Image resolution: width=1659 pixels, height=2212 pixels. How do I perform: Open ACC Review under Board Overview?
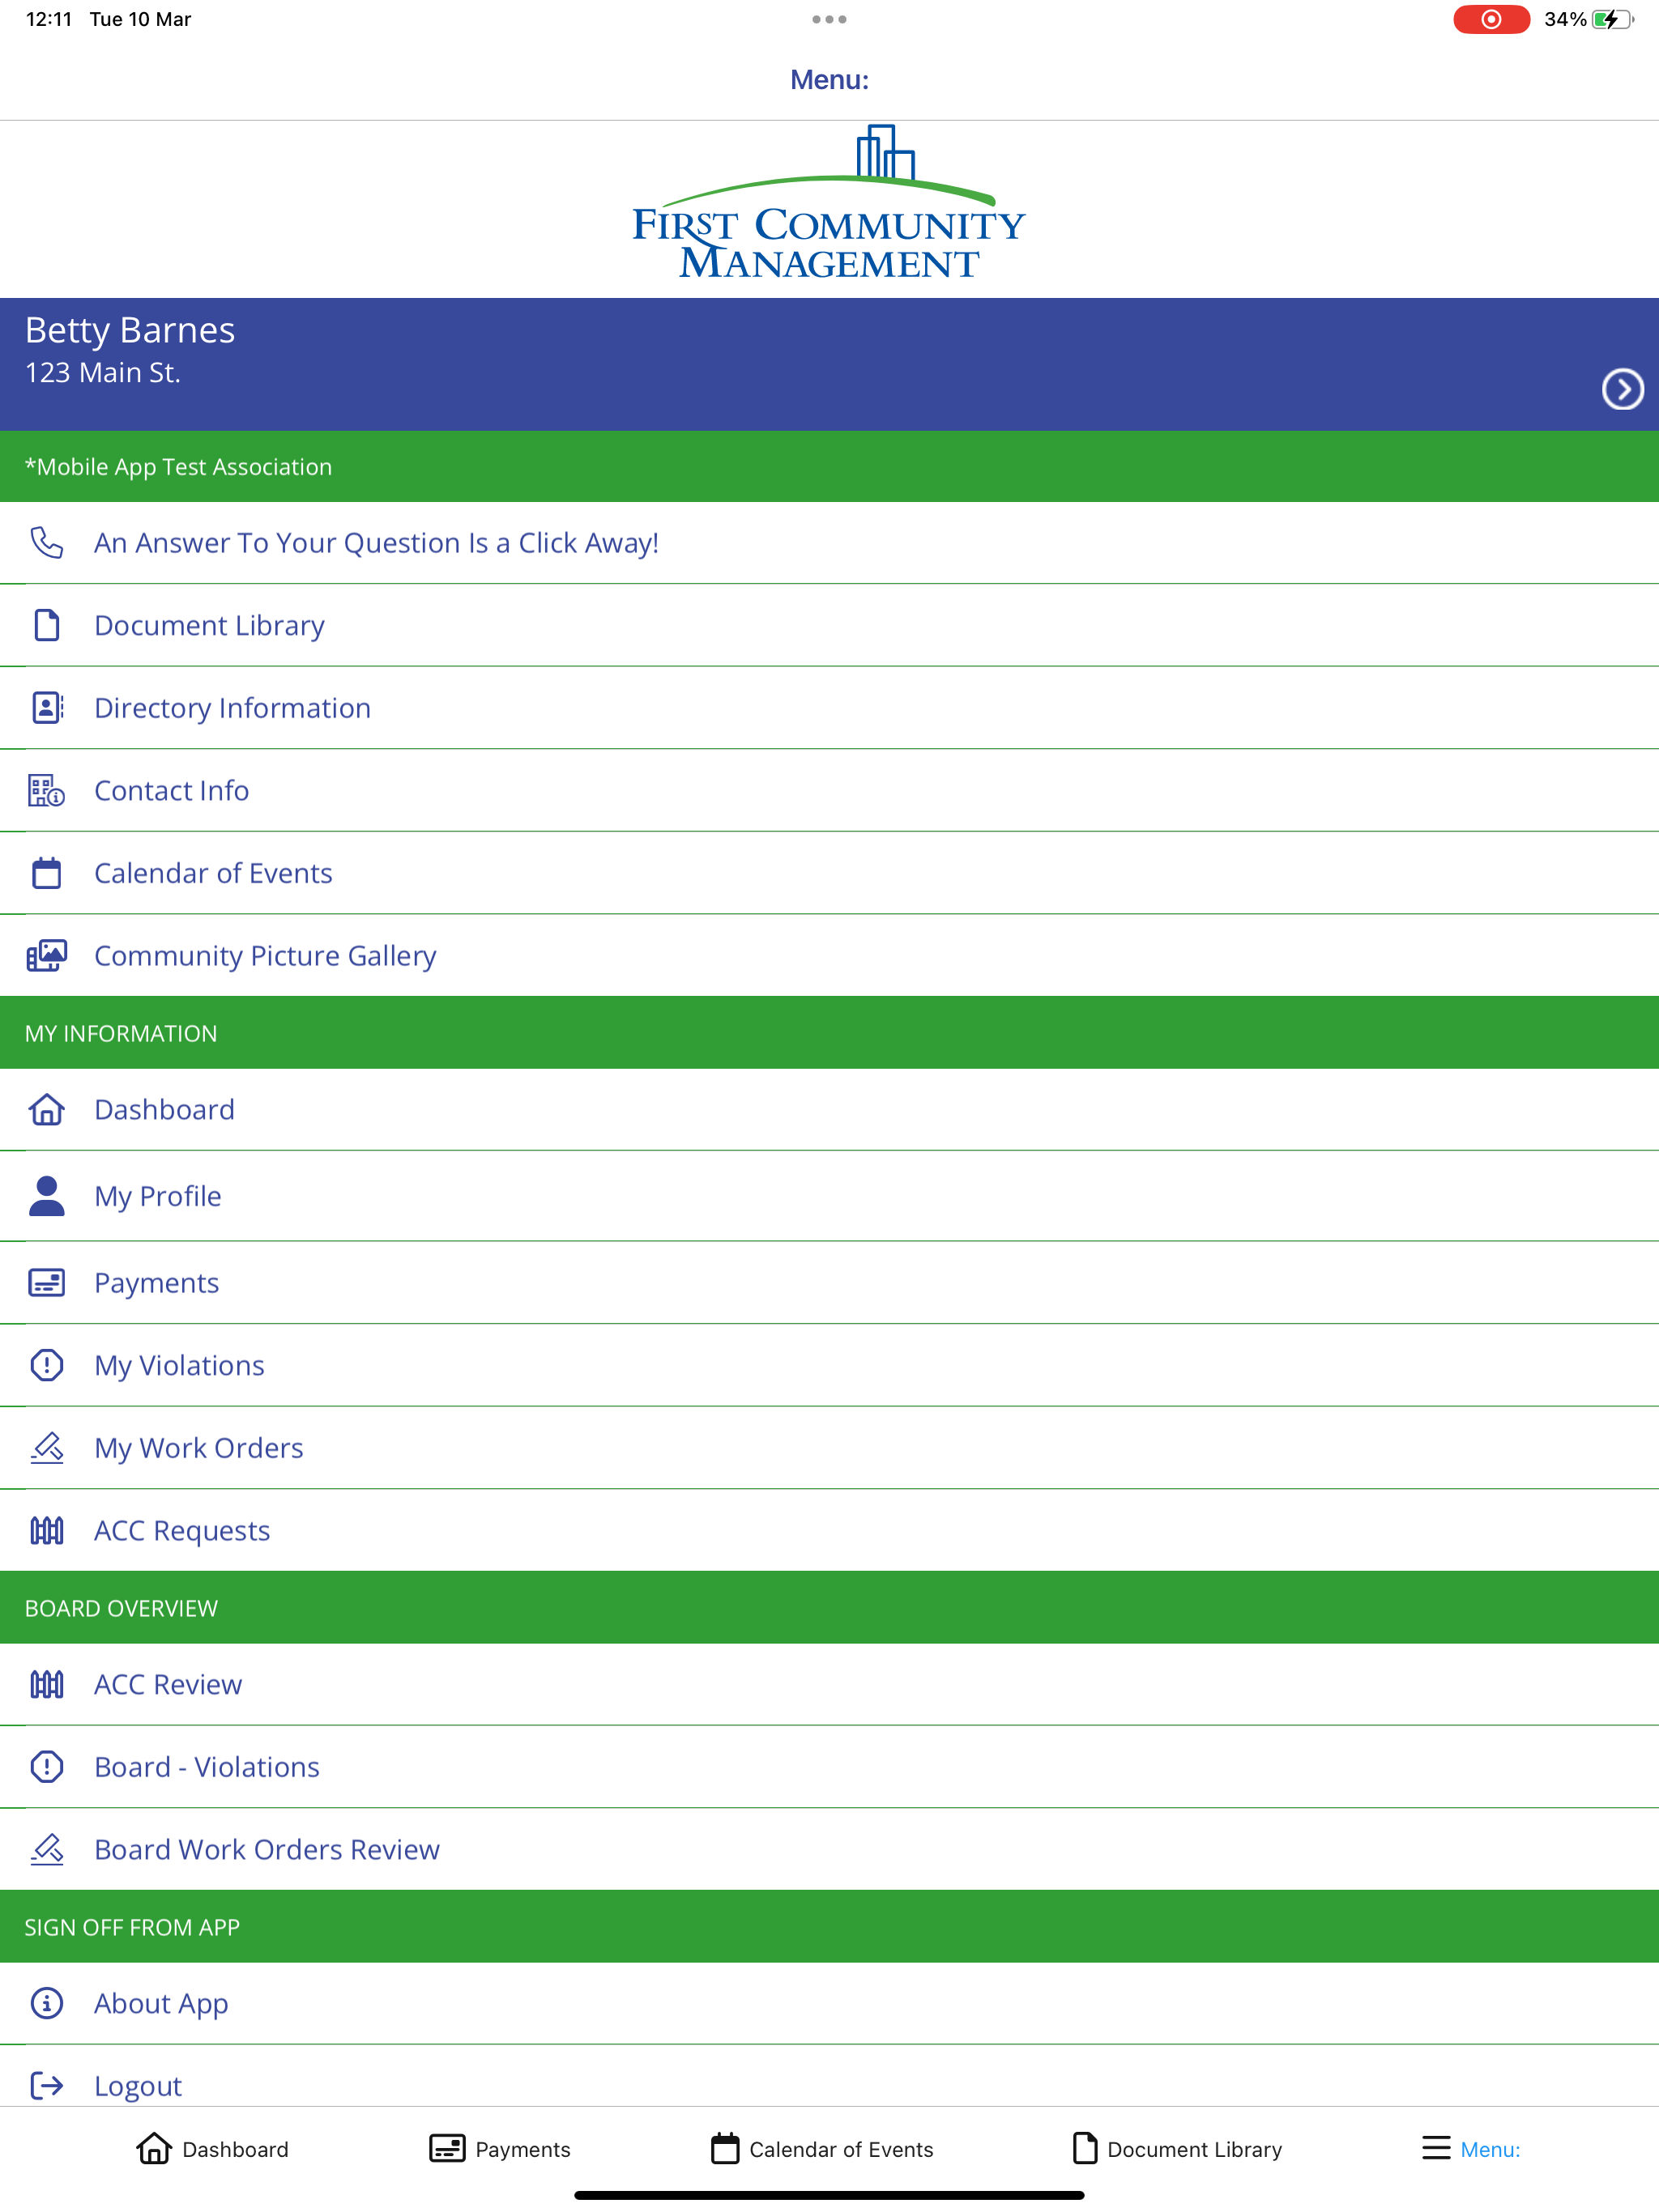click(x=829, y=1685)
